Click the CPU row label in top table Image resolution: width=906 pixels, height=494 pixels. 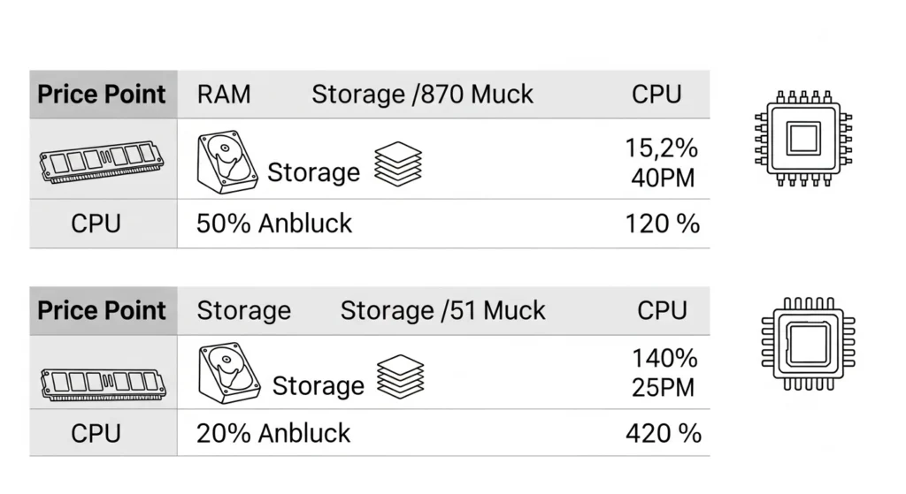click(96, 224)
